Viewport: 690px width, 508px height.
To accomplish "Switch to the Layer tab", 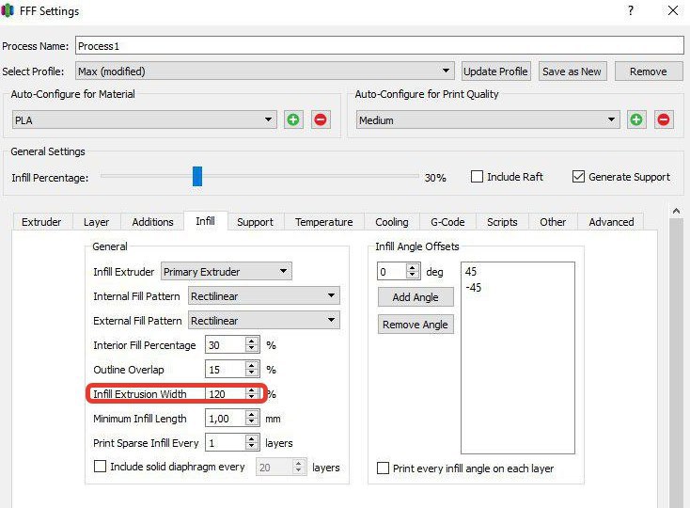I will pos(96,222).
